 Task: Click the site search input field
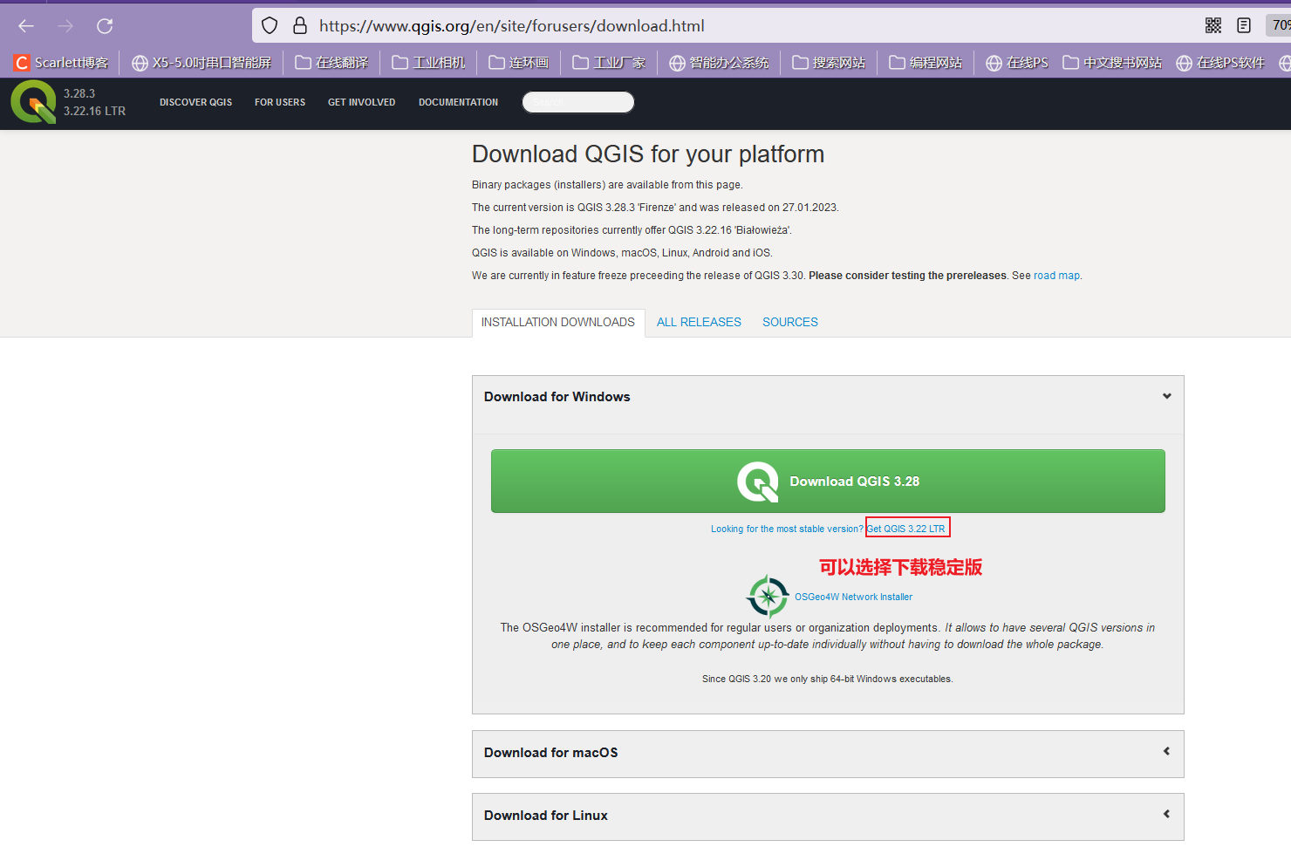pos(578,102)
